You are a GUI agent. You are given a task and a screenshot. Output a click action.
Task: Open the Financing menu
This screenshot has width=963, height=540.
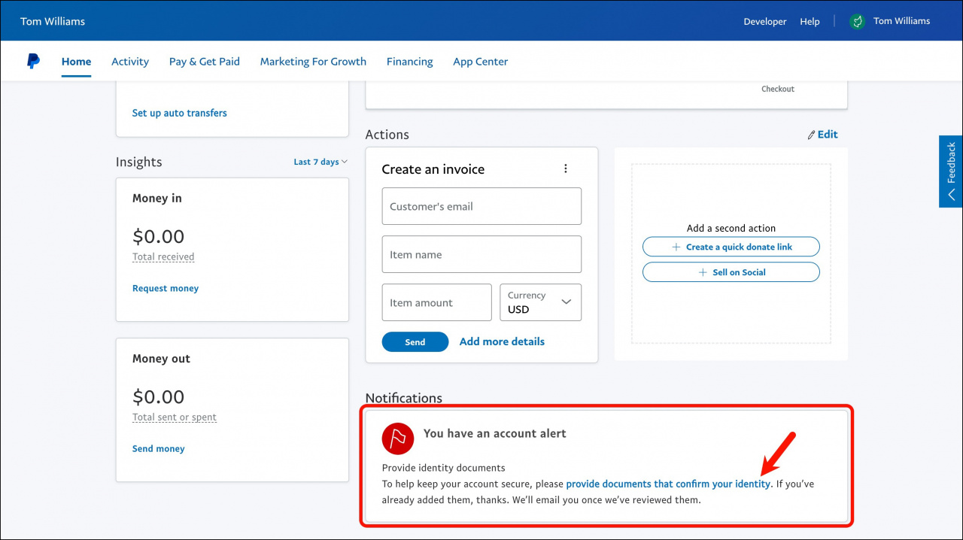pyautogui.click(x=410, y=62)
